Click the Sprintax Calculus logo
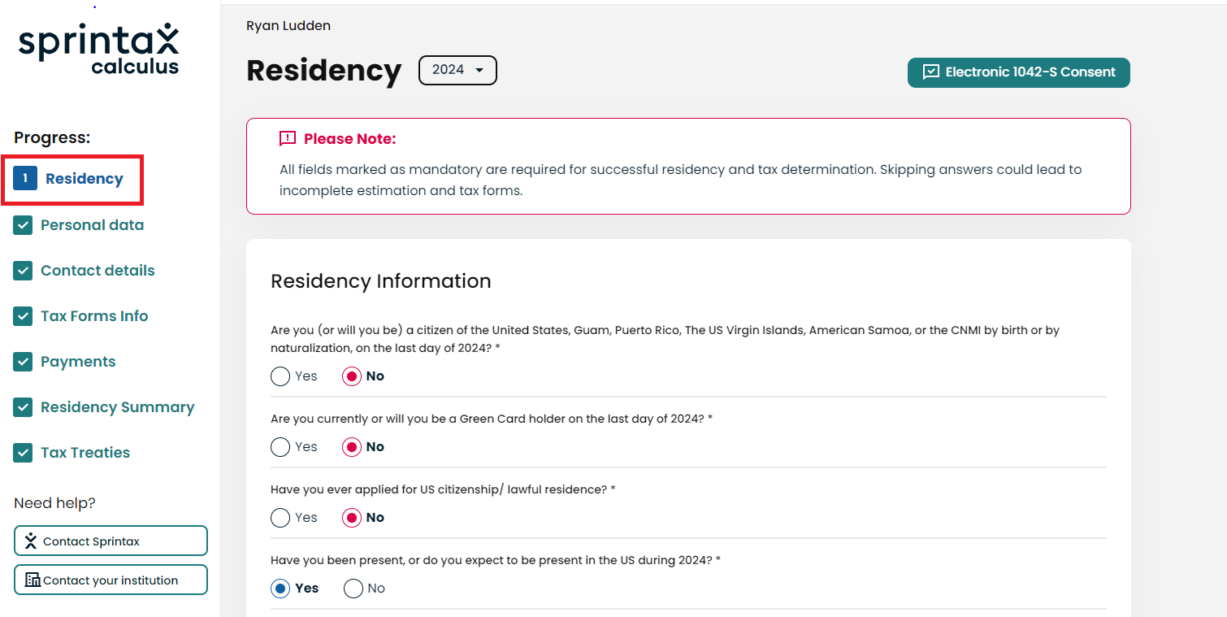Screen dimensions: 1227x617 [98, 50]
